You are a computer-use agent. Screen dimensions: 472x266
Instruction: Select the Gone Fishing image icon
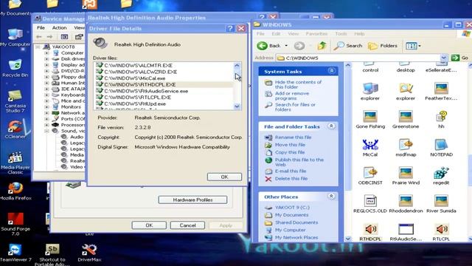(370, 117)
